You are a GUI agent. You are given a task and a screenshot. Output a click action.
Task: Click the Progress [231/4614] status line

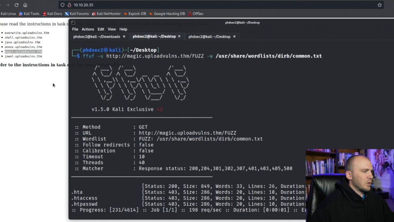189,210
